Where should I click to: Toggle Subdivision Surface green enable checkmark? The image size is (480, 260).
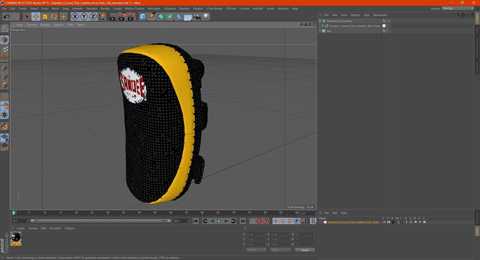[x=390, y=21]
